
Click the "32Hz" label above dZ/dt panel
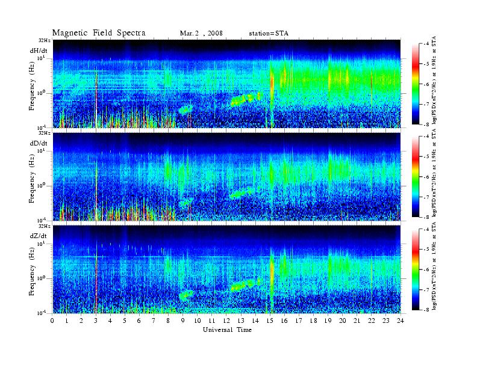coord(45,226)
